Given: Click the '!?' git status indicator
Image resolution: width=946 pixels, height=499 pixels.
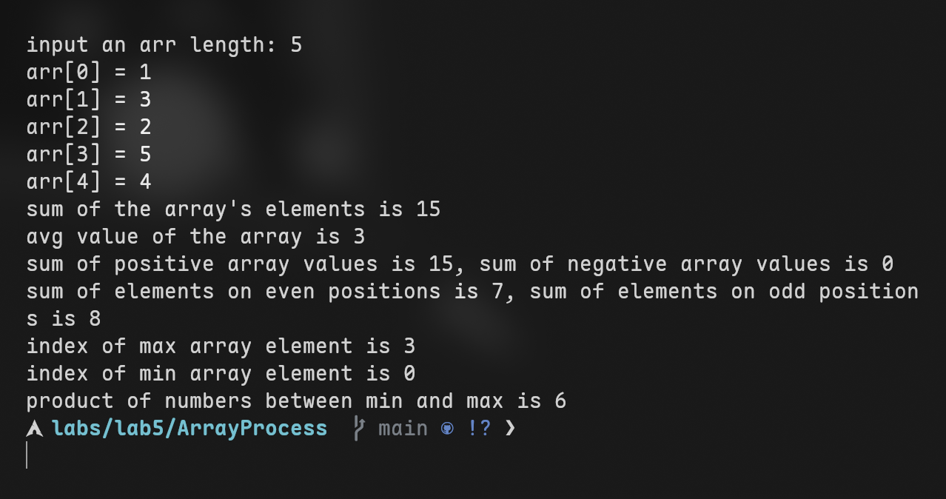Looking at the screenshot, I should 479,429.
